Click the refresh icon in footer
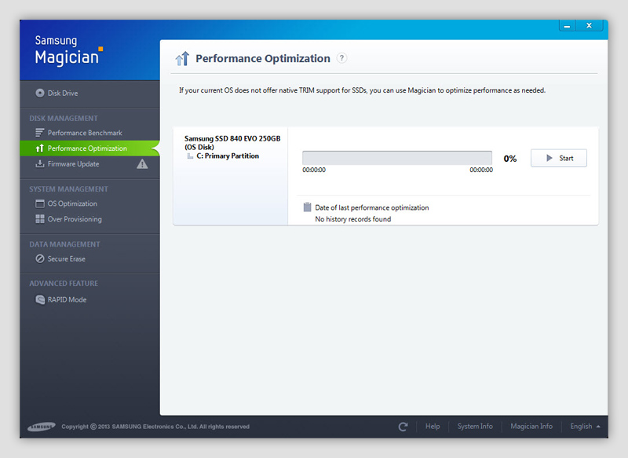 403,427
